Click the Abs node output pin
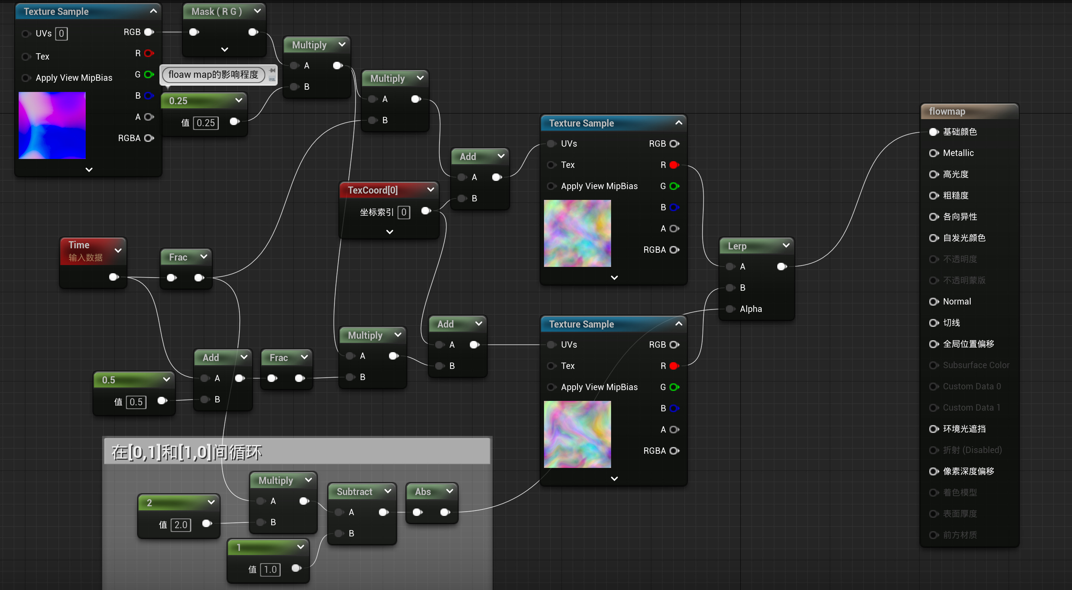 445,512
